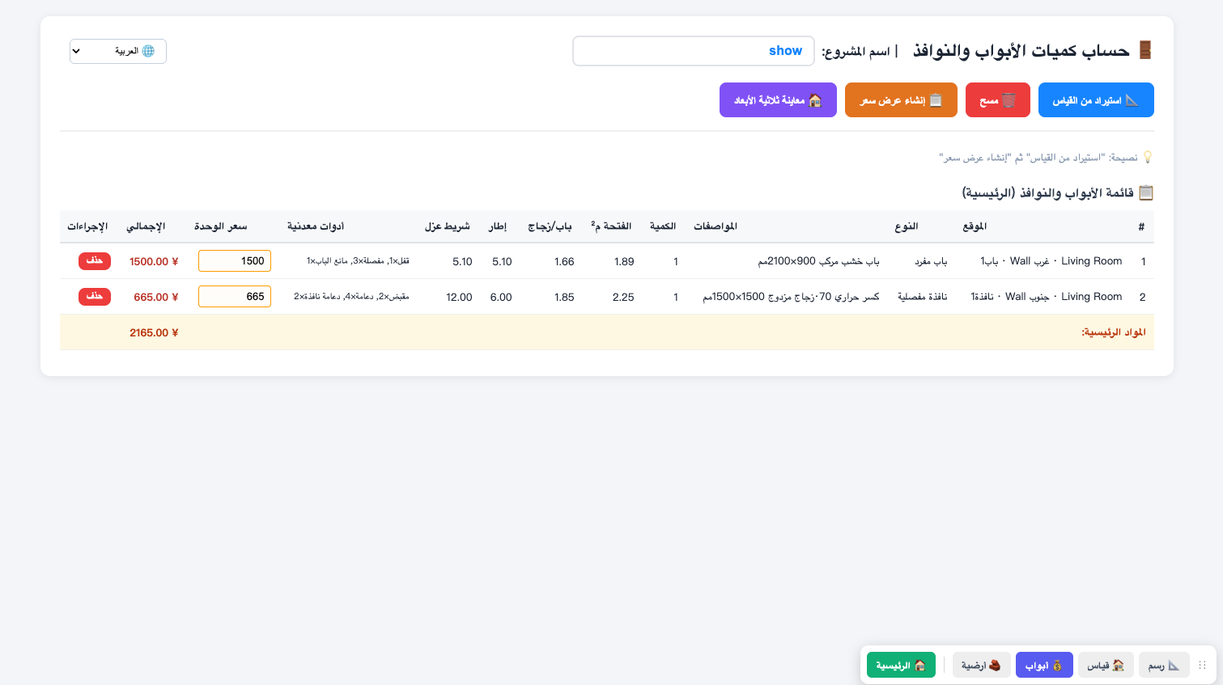Click the dotted drag handle on bottom navigation bar
This screenshot has height=685, width=1223.
[x=1202, y=665]
